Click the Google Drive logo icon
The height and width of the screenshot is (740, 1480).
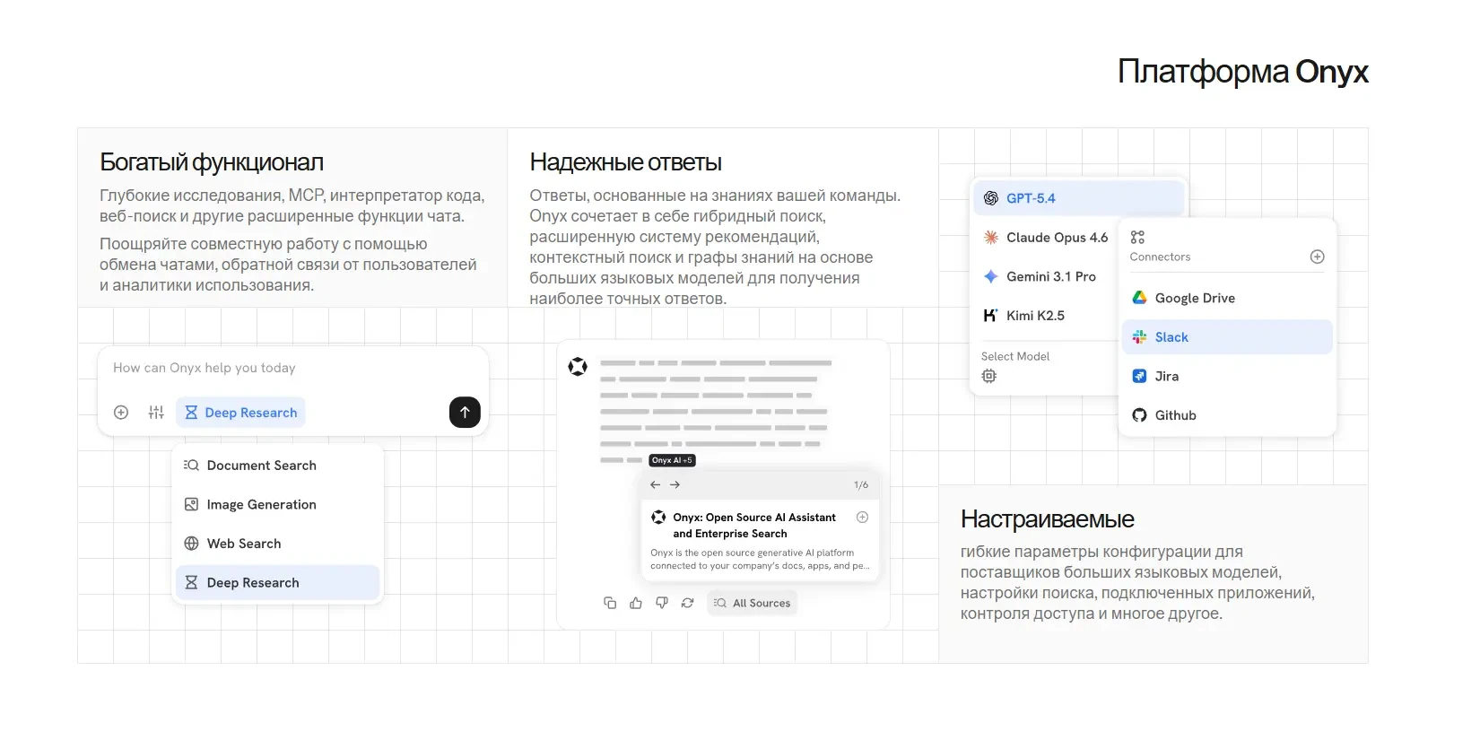click(x=1139, y=298)
